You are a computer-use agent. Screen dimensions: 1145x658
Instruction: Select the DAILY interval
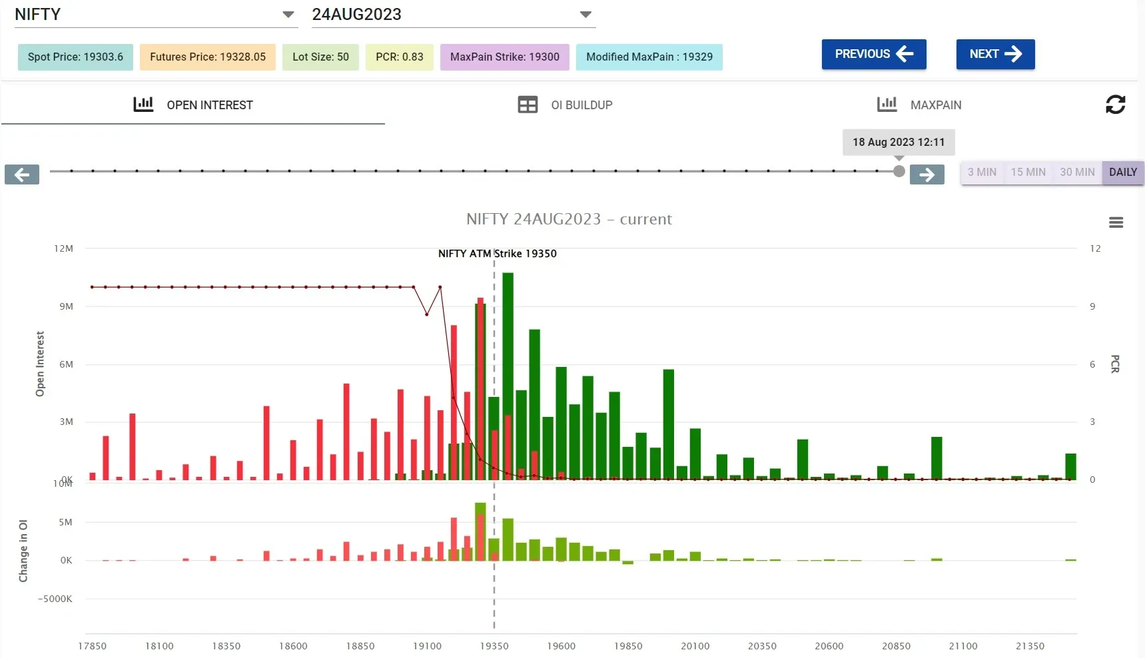(x=1122, y=172)
